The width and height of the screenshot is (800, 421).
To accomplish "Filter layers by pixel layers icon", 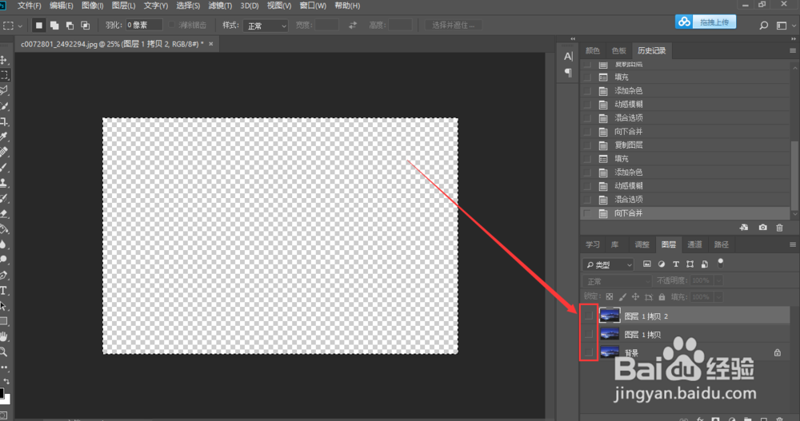I will [x=647, y=264].
